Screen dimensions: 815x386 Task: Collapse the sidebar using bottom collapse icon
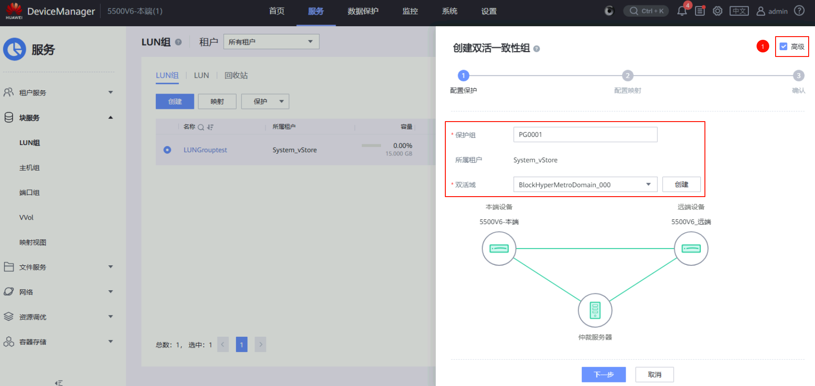(x=58, y=382)
